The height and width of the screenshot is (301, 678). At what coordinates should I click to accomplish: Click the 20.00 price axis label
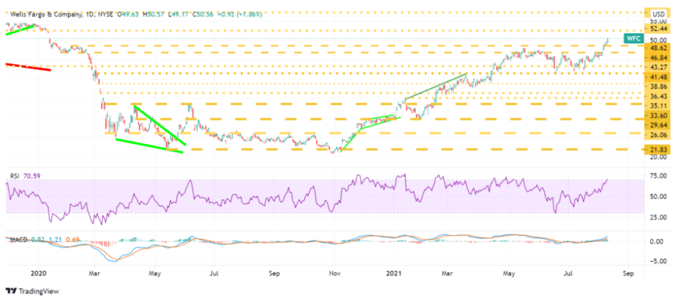click(659, 157)
